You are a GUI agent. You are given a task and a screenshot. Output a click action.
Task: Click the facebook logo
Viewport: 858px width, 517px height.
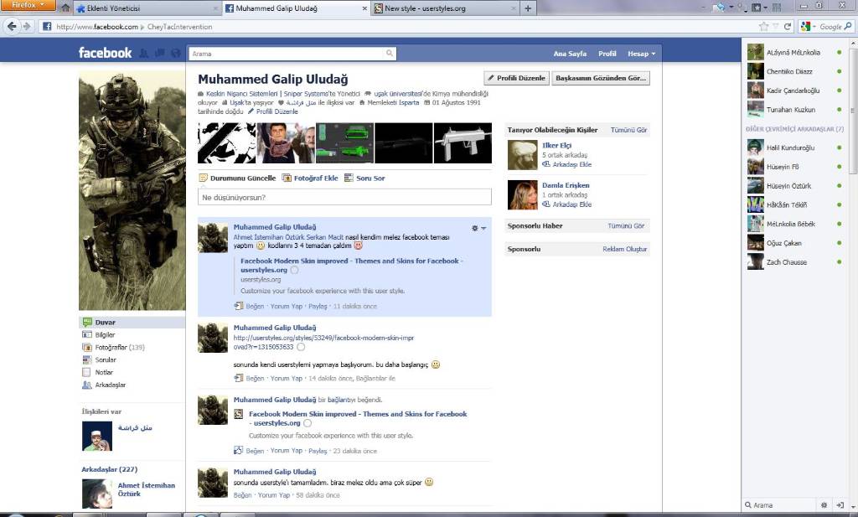pos(105,53)
